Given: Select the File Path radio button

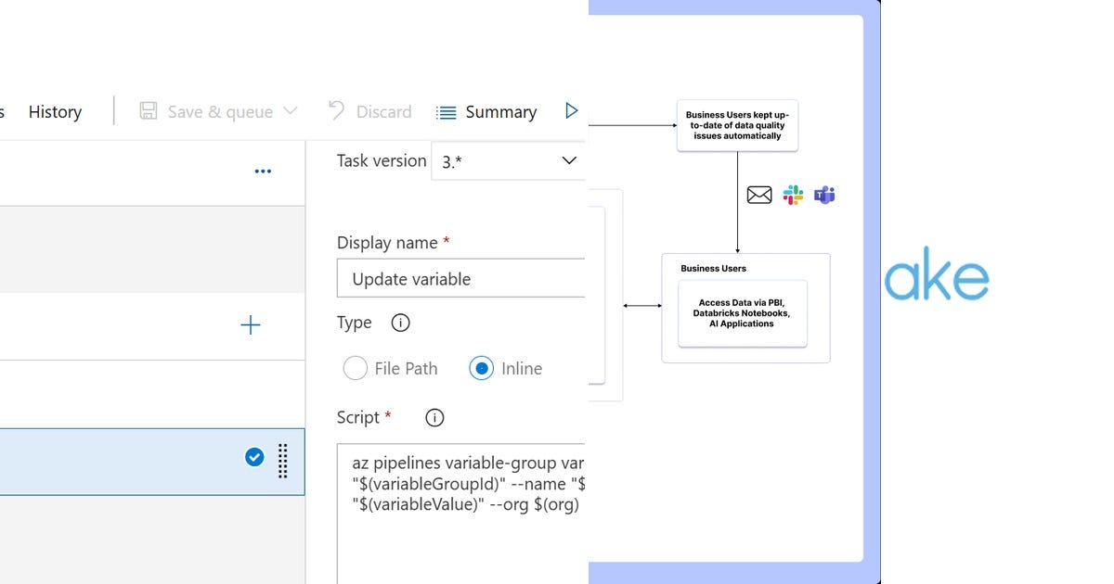Looking at the screenshot, I should point(356,368).
